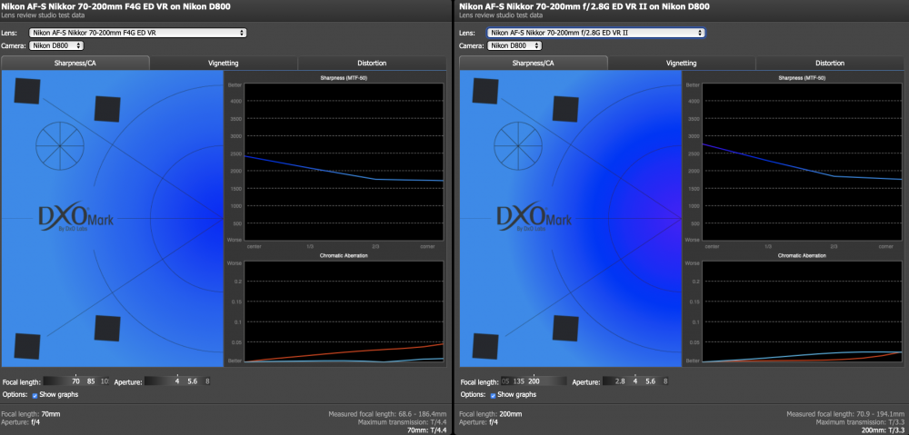
Task: Click 'Measured focal length: 70.9 - 194.1mm' text
Action: click(x=845, y=414)
